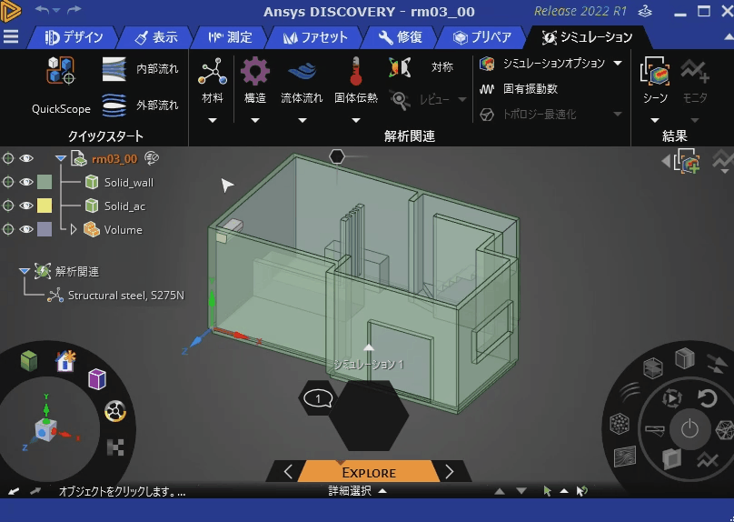Expand シミュレーション 1 panel arrow
Image resolution: width=734 pixels, height=522 pixels.
(369, 347)
